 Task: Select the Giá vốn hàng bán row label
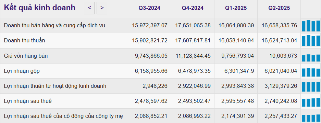(26, 56)
